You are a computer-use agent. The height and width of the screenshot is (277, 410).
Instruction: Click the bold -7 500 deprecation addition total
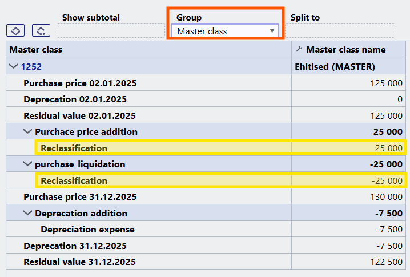coord(388,213)
